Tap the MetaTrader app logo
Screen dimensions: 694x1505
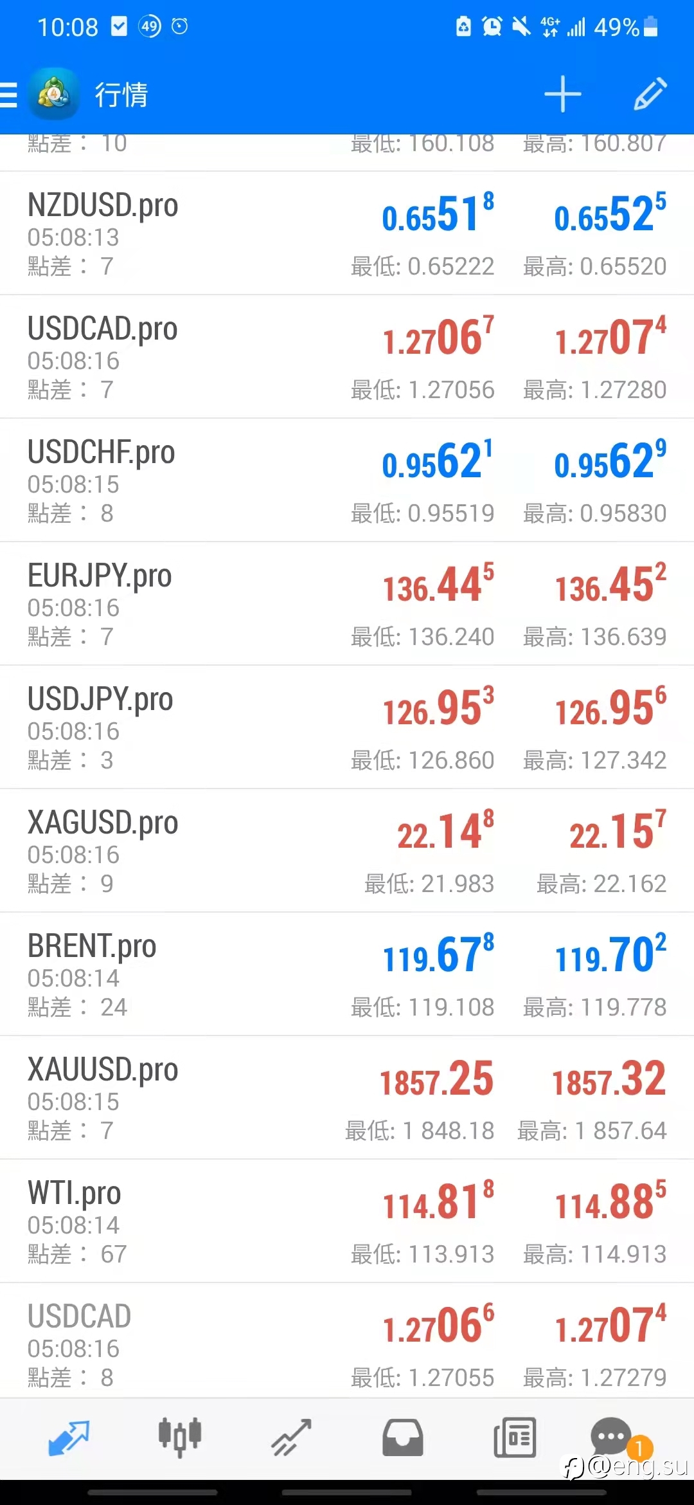pyautogui.click(x=53, y=94)
